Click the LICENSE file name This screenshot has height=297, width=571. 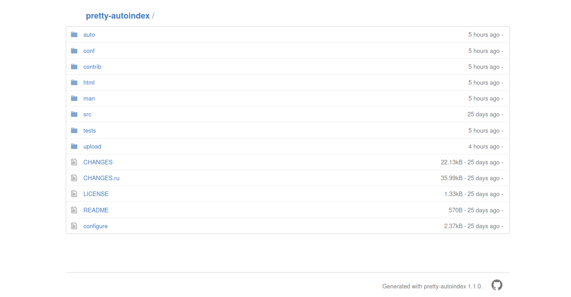[96, 194]
